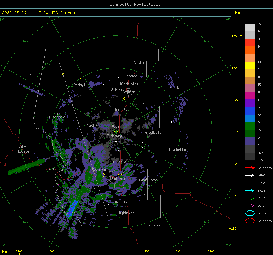This screenshot has height=255, width=273.
Task: Select the cyan current ellipse symbol
Action: pos(250,213)
